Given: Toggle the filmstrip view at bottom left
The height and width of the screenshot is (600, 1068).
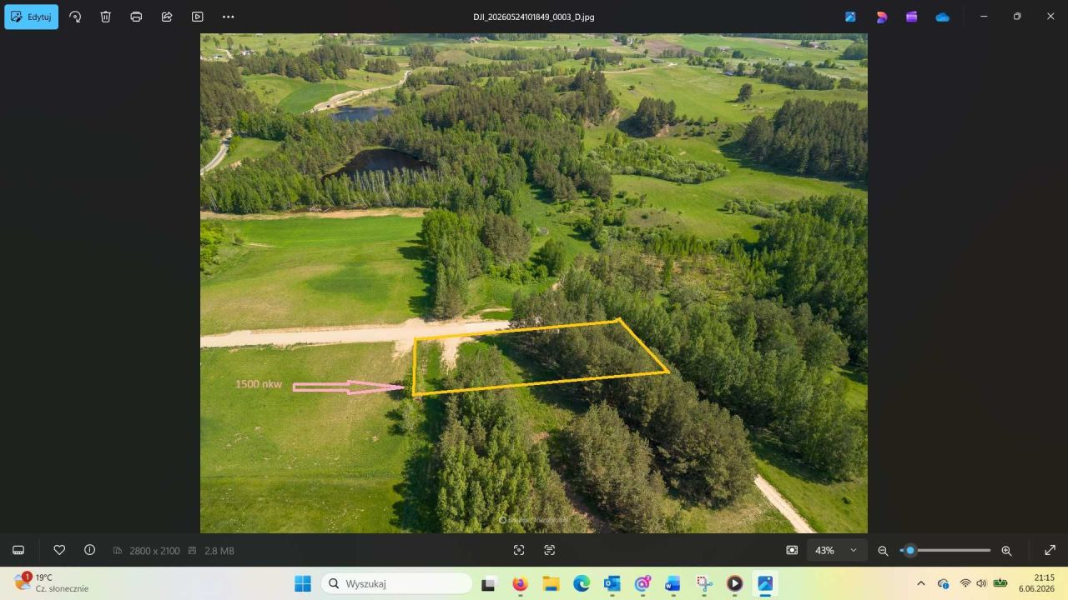Looking at the screenshot, I should (18, 550).
